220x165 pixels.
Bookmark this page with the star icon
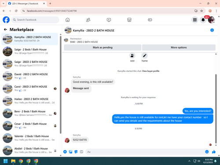pyautogui.click(x=202, y=11)
